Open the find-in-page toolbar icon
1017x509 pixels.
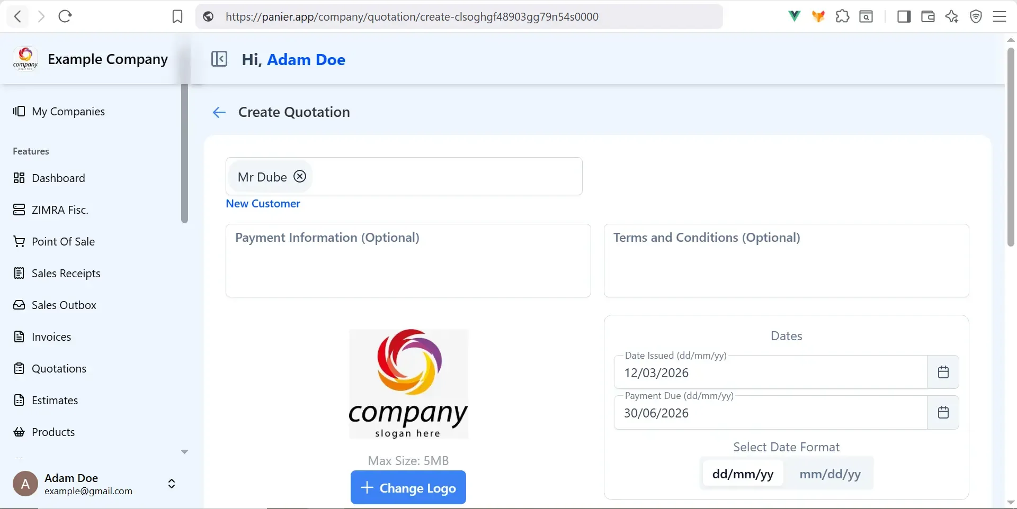pyautogui.click(x=866, y=17)
